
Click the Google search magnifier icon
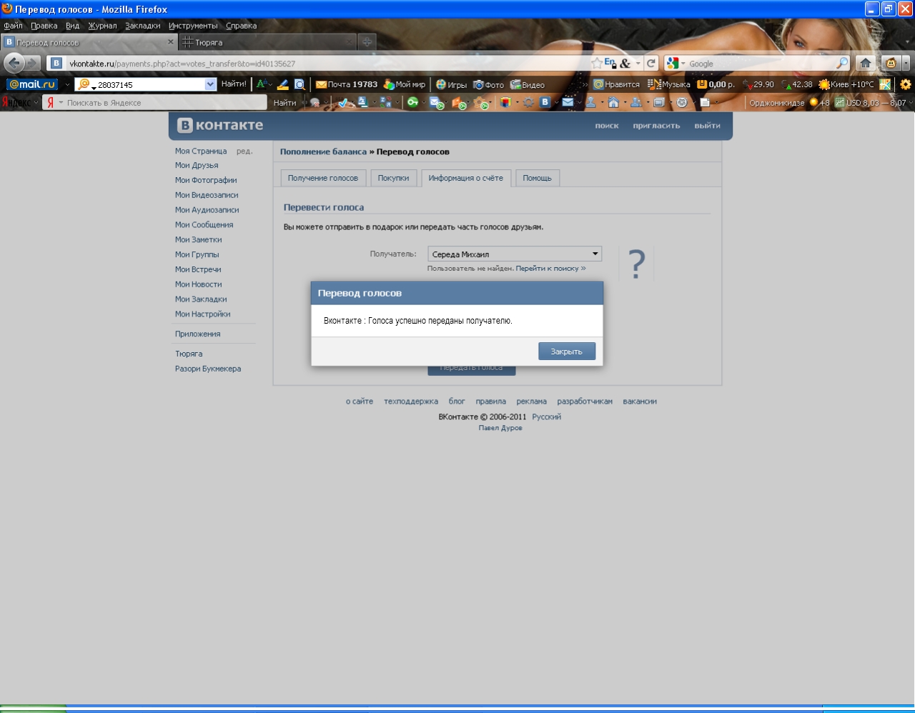pyautogui.click(x=842, y=63)
